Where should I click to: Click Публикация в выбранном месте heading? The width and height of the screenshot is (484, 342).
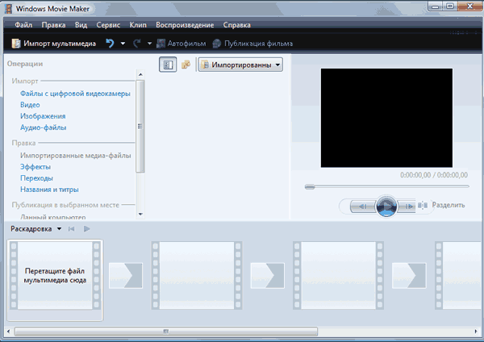pyautogui.click(x=65, y=205)
